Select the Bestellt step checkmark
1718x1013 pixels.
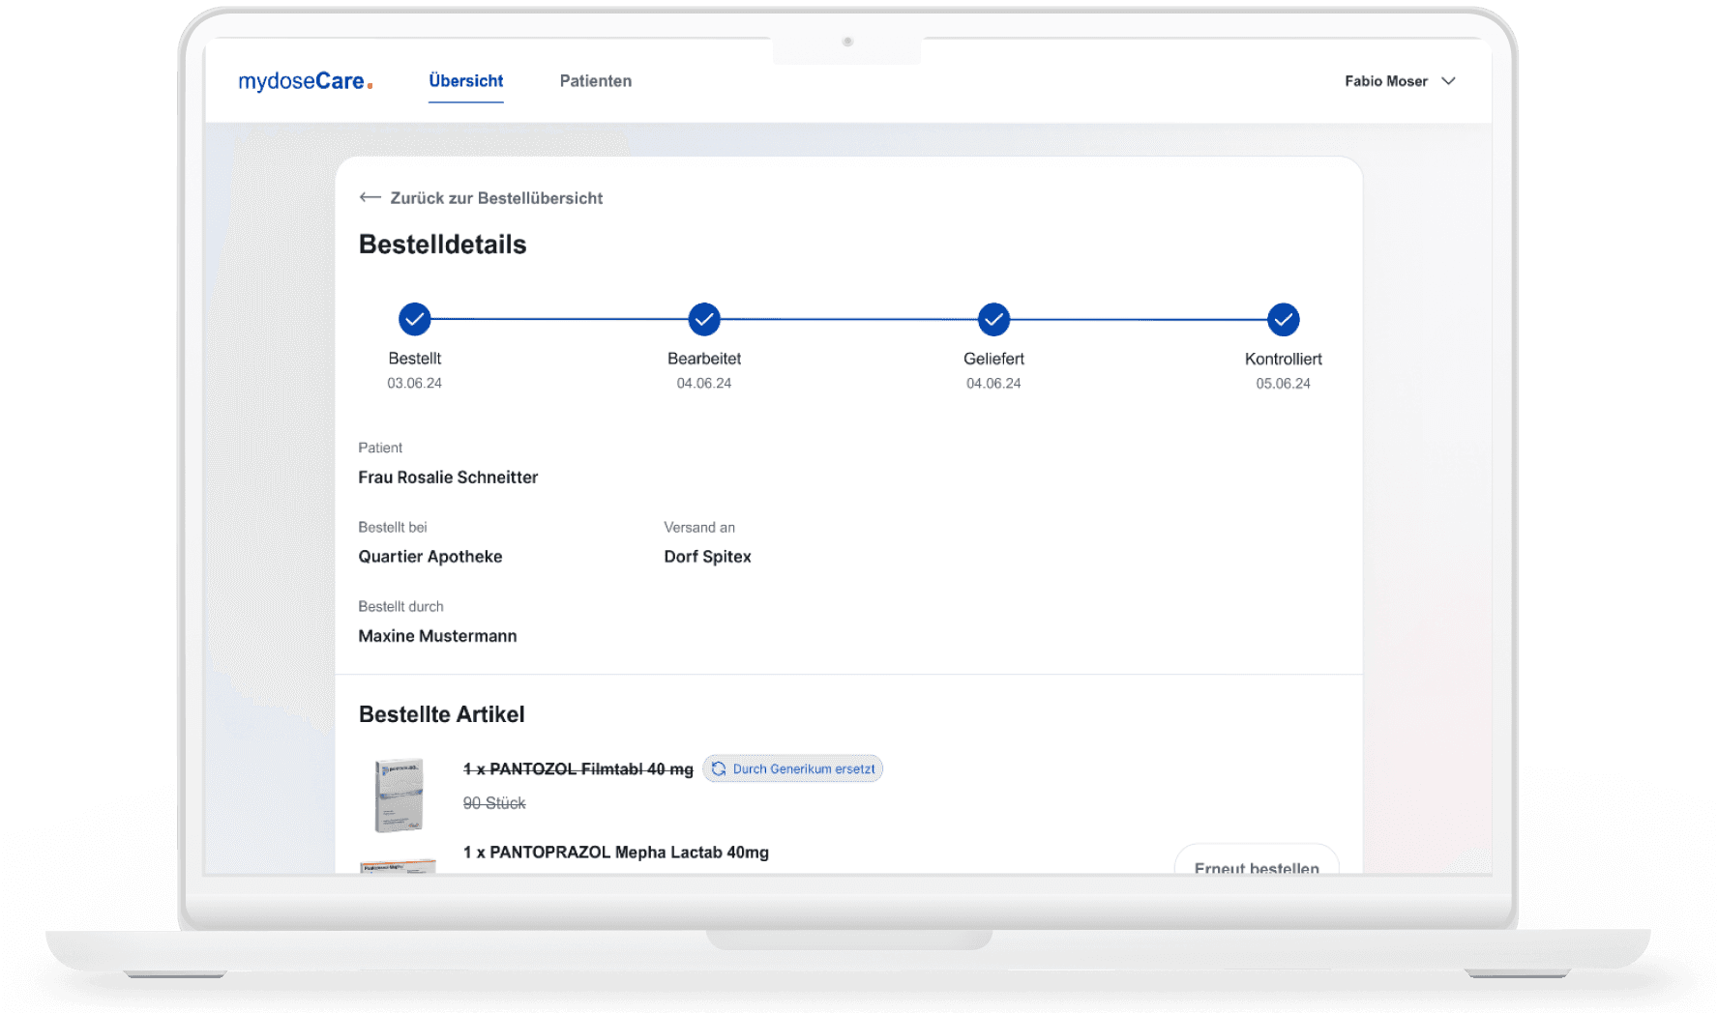[415, 319]
